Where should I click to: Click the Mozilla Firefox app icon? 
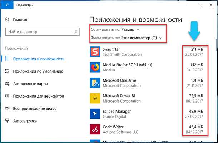coord(95,67)
